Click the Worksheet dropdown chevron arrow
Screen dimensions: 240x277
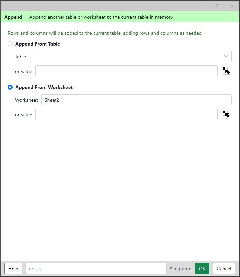coord(226,100)
